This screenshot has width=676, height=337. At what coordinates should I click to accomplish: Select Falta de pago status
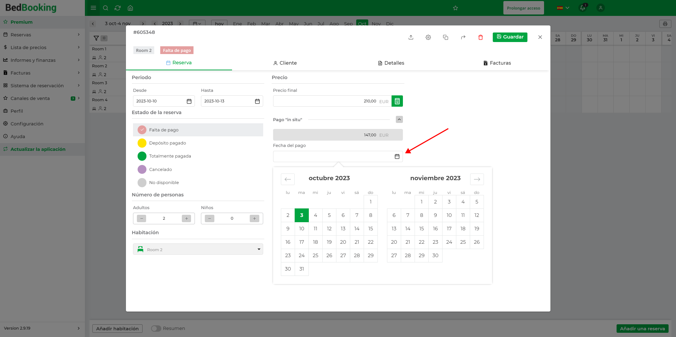coord(198,130)
